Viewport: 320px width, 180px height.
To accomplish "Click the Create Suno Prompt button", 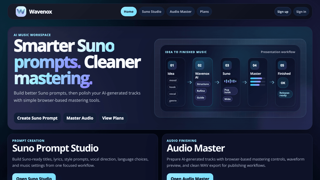I will coord(37,118).
